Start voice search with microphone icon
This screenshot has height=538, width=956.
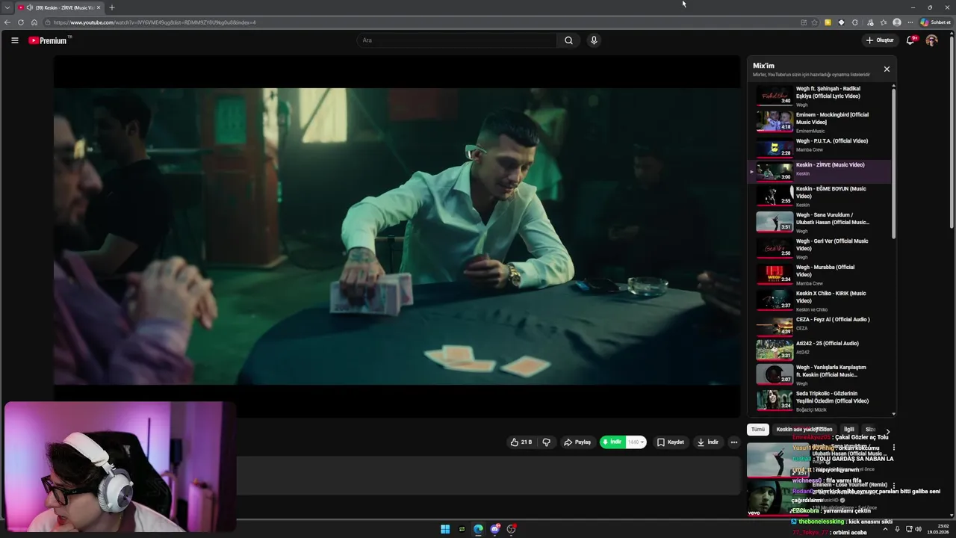[594, 40]
